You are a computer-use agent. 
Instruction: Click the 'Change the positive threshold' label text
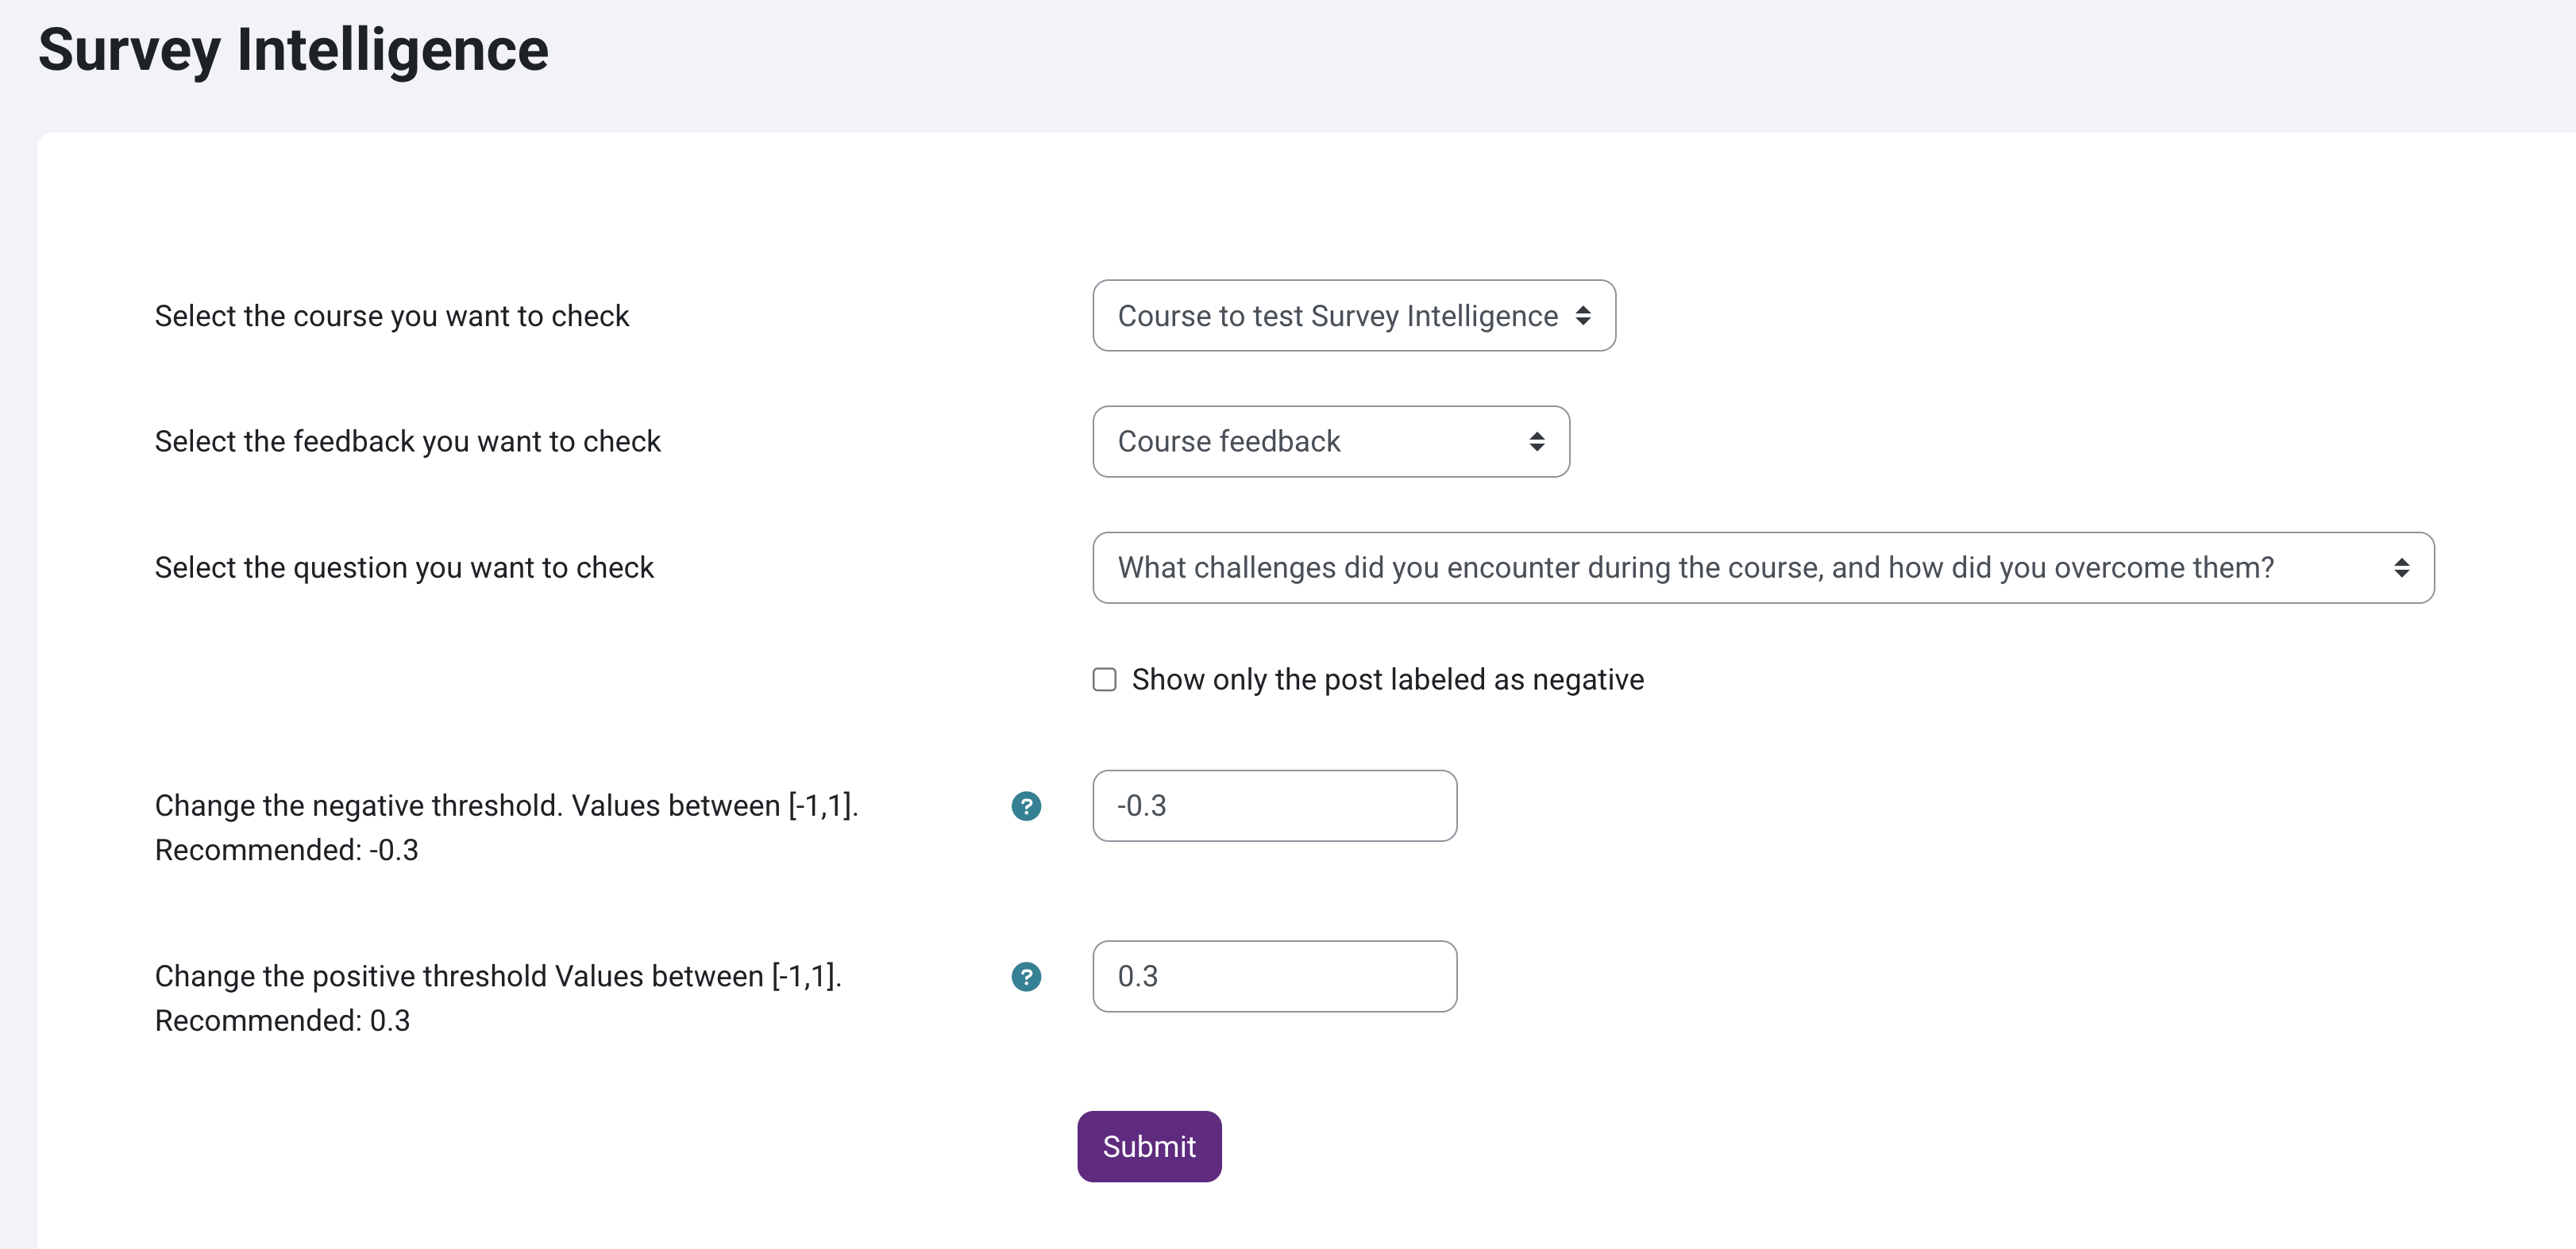[498, 976]
